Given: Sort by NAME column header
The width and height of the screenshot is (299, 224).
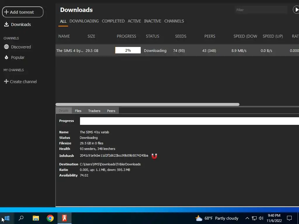Looking at the screenshot, I should click(x=64, y=36).
